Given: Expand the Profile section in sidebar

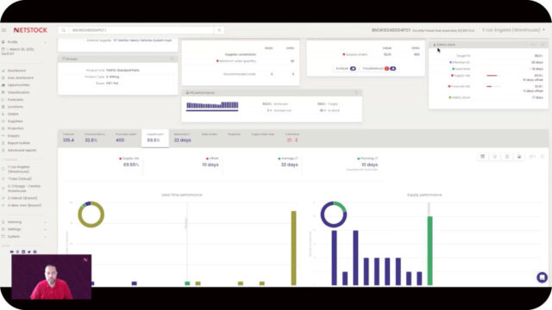Looking at the screenshot, I should [24, 42].
